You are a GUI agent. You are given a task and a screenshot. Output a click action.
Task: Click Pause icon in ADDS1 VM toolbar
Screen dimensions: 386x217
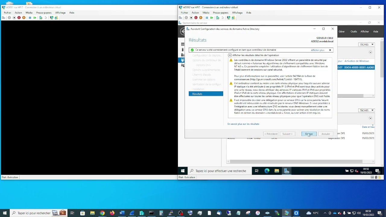[x=30, y=18]
